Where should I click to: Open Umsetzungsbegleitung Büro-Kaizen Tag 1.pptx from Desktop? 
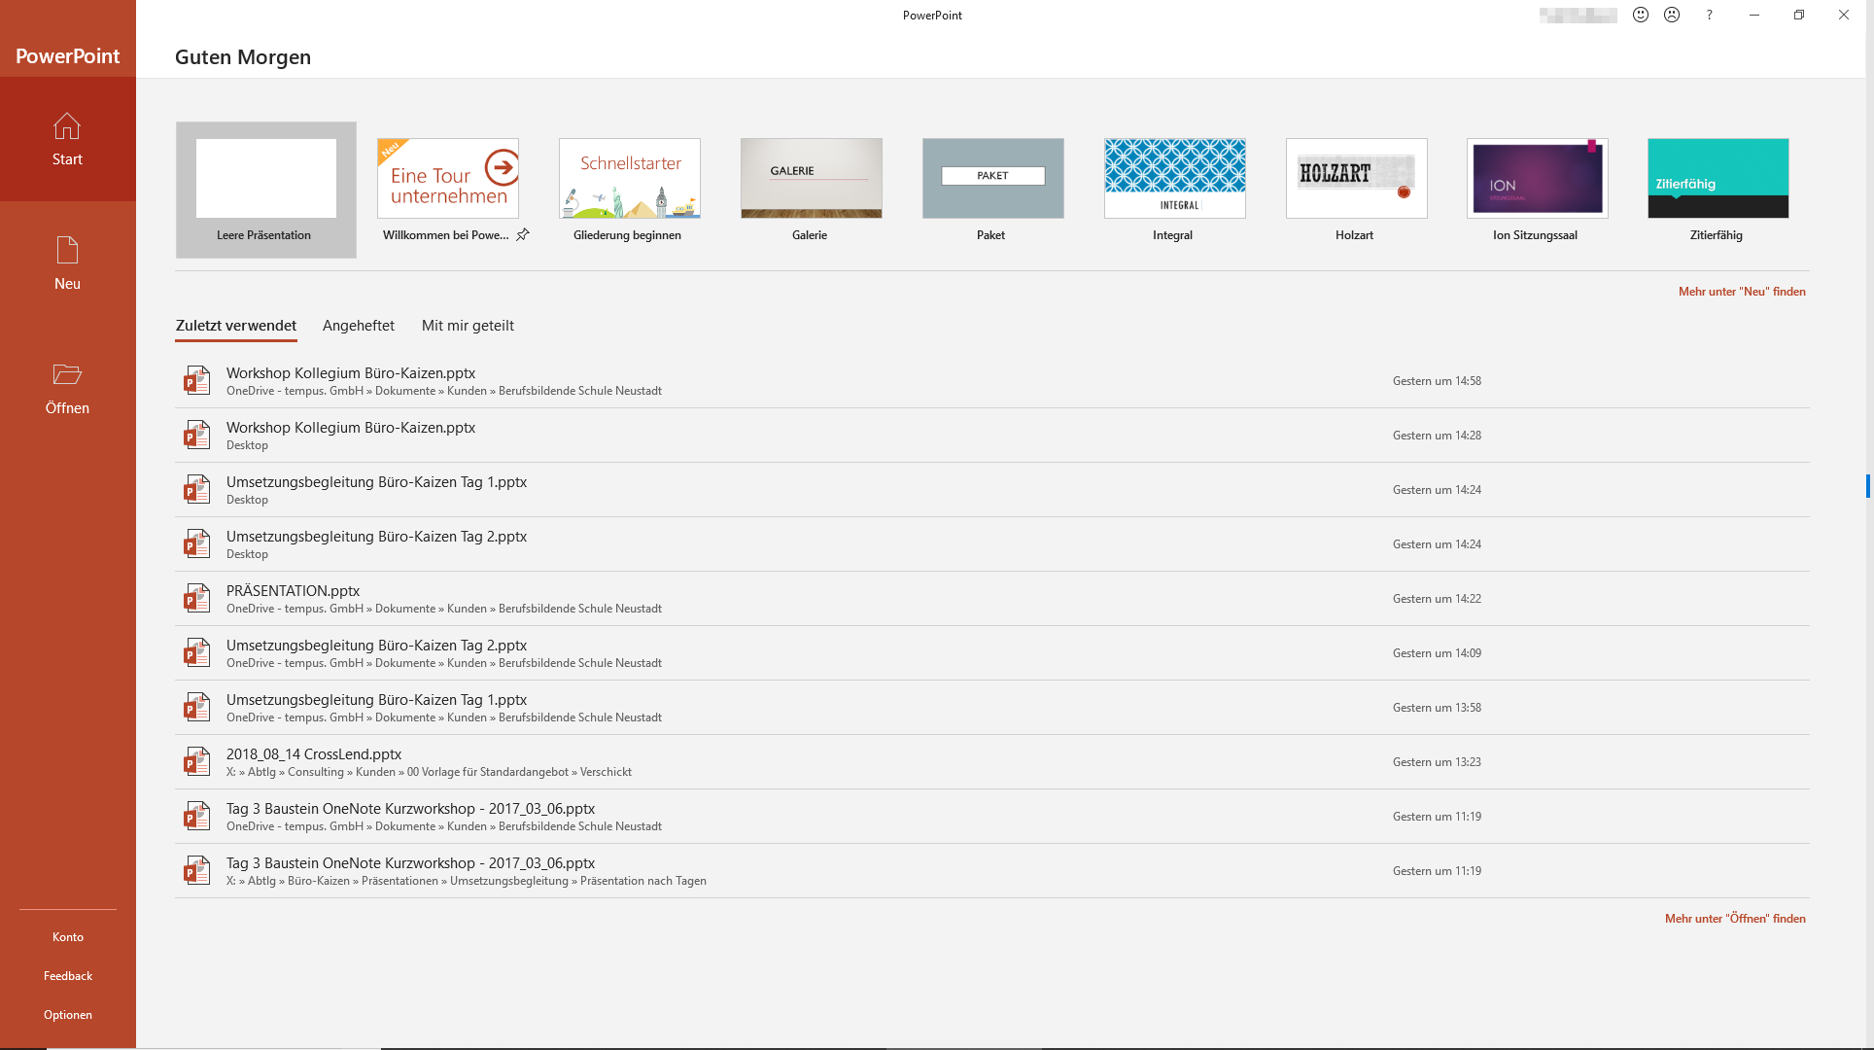point(376,482)
